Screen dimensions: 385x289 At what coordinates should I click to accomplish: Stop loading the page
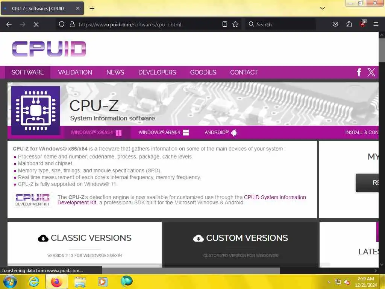coord(36,24)
